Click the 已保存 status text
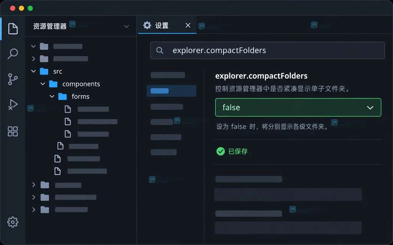The height and width of the screenshot is (245, 393). [x=238, y=151]
